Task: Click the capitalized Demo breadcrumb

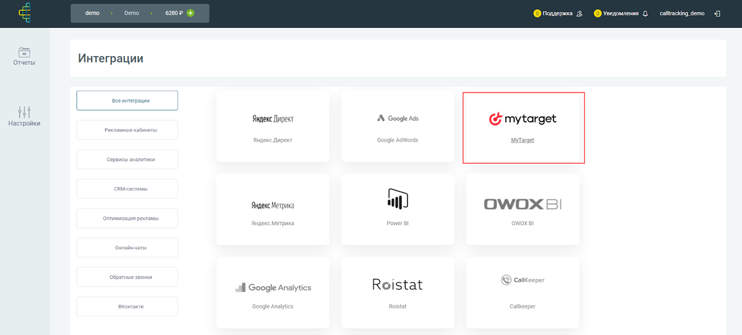Action: (132, 13)
